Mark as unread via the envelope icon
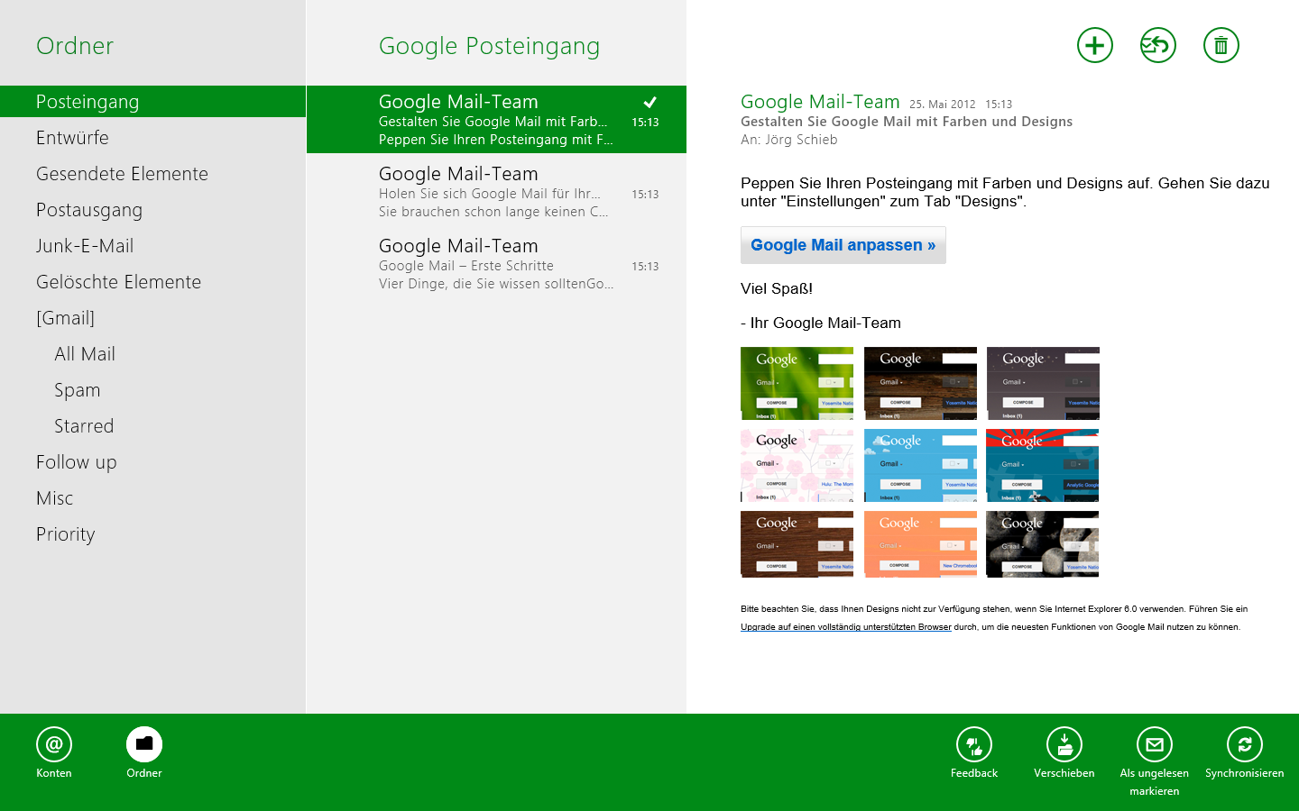Screen dimensions: 1299x811 point(1155,744)
